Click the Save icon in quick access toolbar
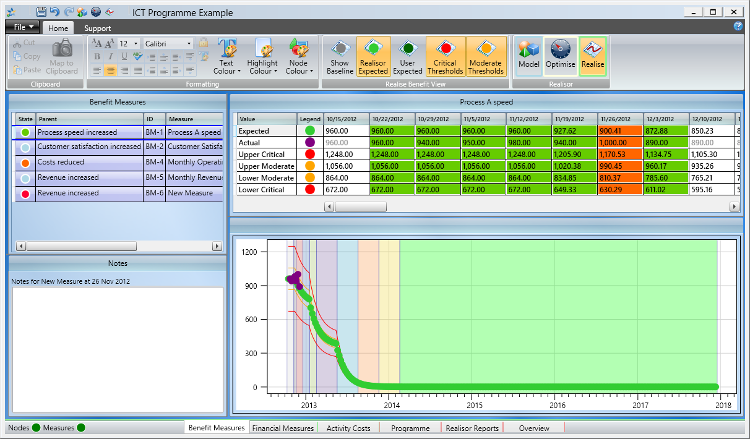750x439 pixels. pos(41,11)
